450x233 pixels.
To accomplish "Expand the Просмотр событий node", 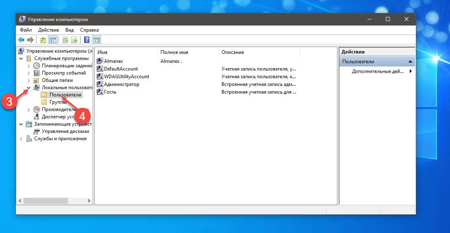I will coord(28,73).
